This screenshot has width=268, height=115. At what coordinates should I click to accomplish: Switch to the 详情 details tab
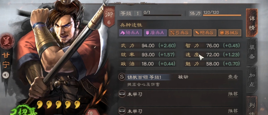coord(252,23)
